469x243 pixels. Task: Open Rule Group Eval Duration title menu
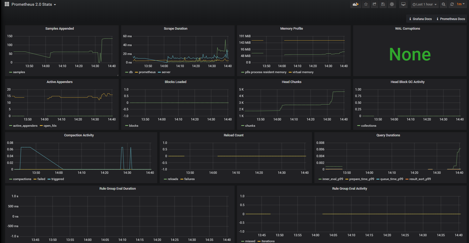point(117,189)
